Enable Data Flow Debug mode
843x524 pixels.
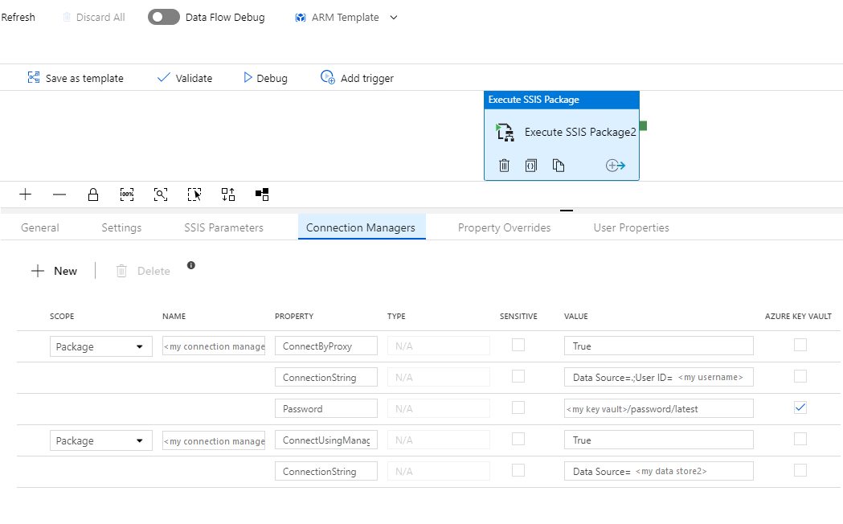click(163, 17)
